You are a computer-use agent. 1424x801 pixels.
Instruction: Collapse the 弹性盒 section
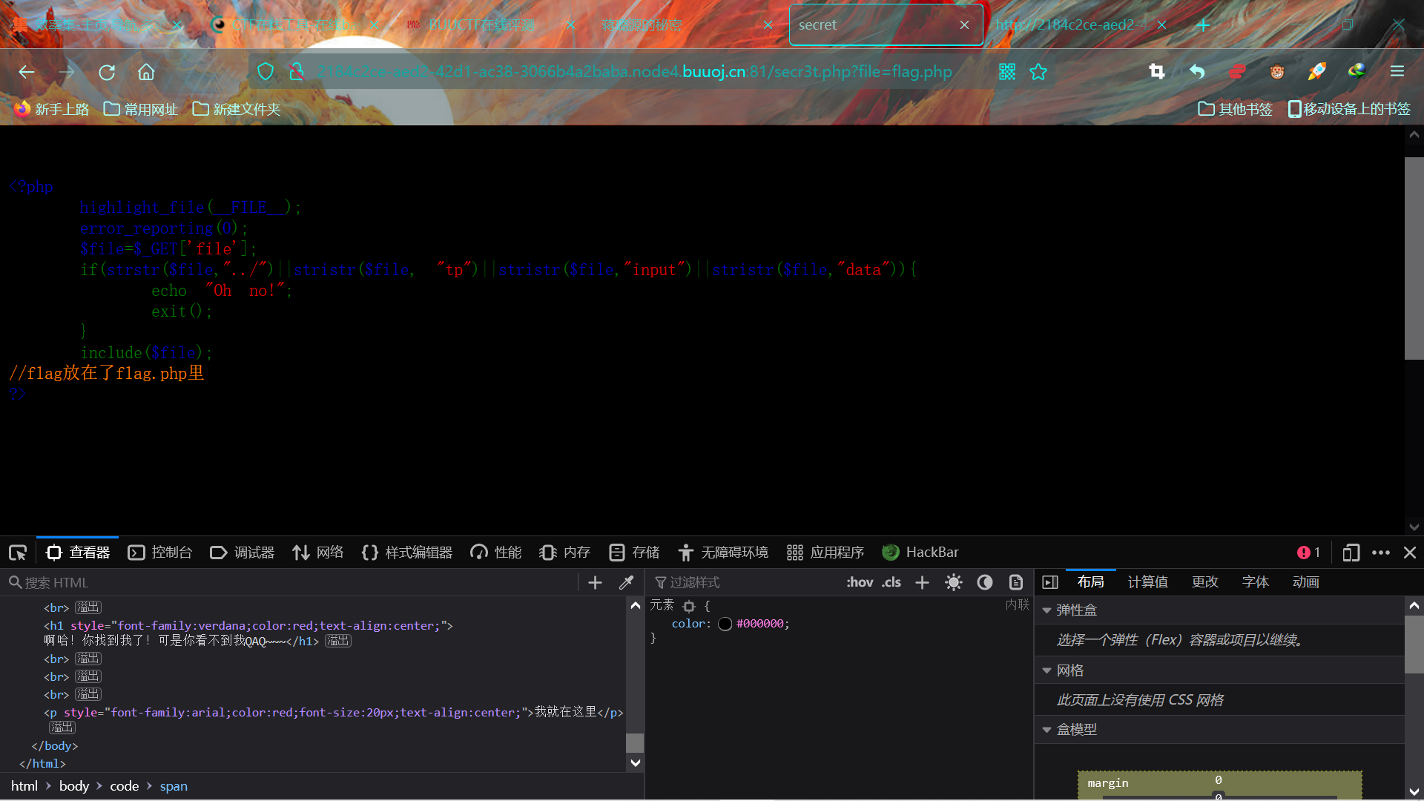tap(1046, 610)
